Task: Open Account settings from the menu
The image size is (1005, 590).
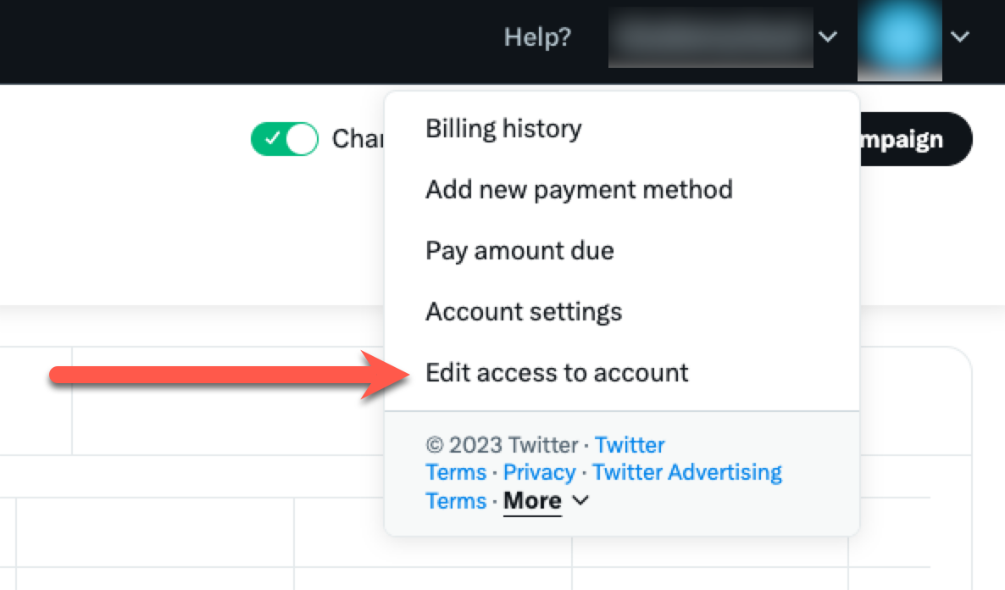Action: [524, 312]
